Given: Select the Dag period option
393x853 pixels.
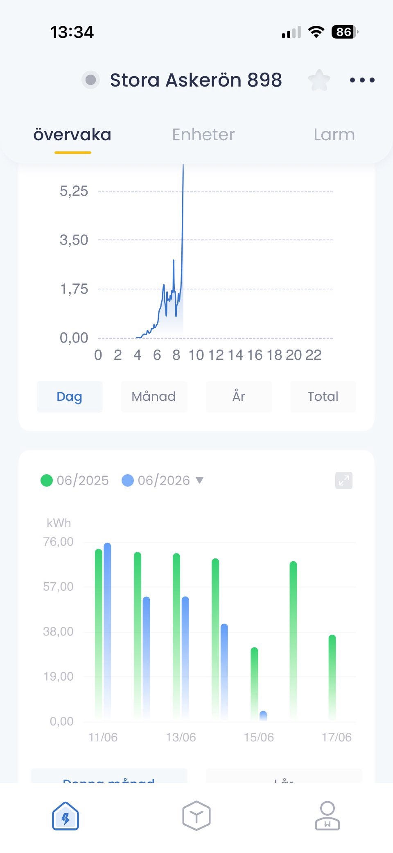Looking at the screenshot, I should [x=70, y=396].
